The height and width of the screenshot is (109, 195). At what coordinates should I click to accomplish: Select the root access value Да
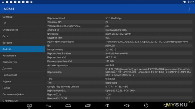pyautogui.click(x=107, y=26)
